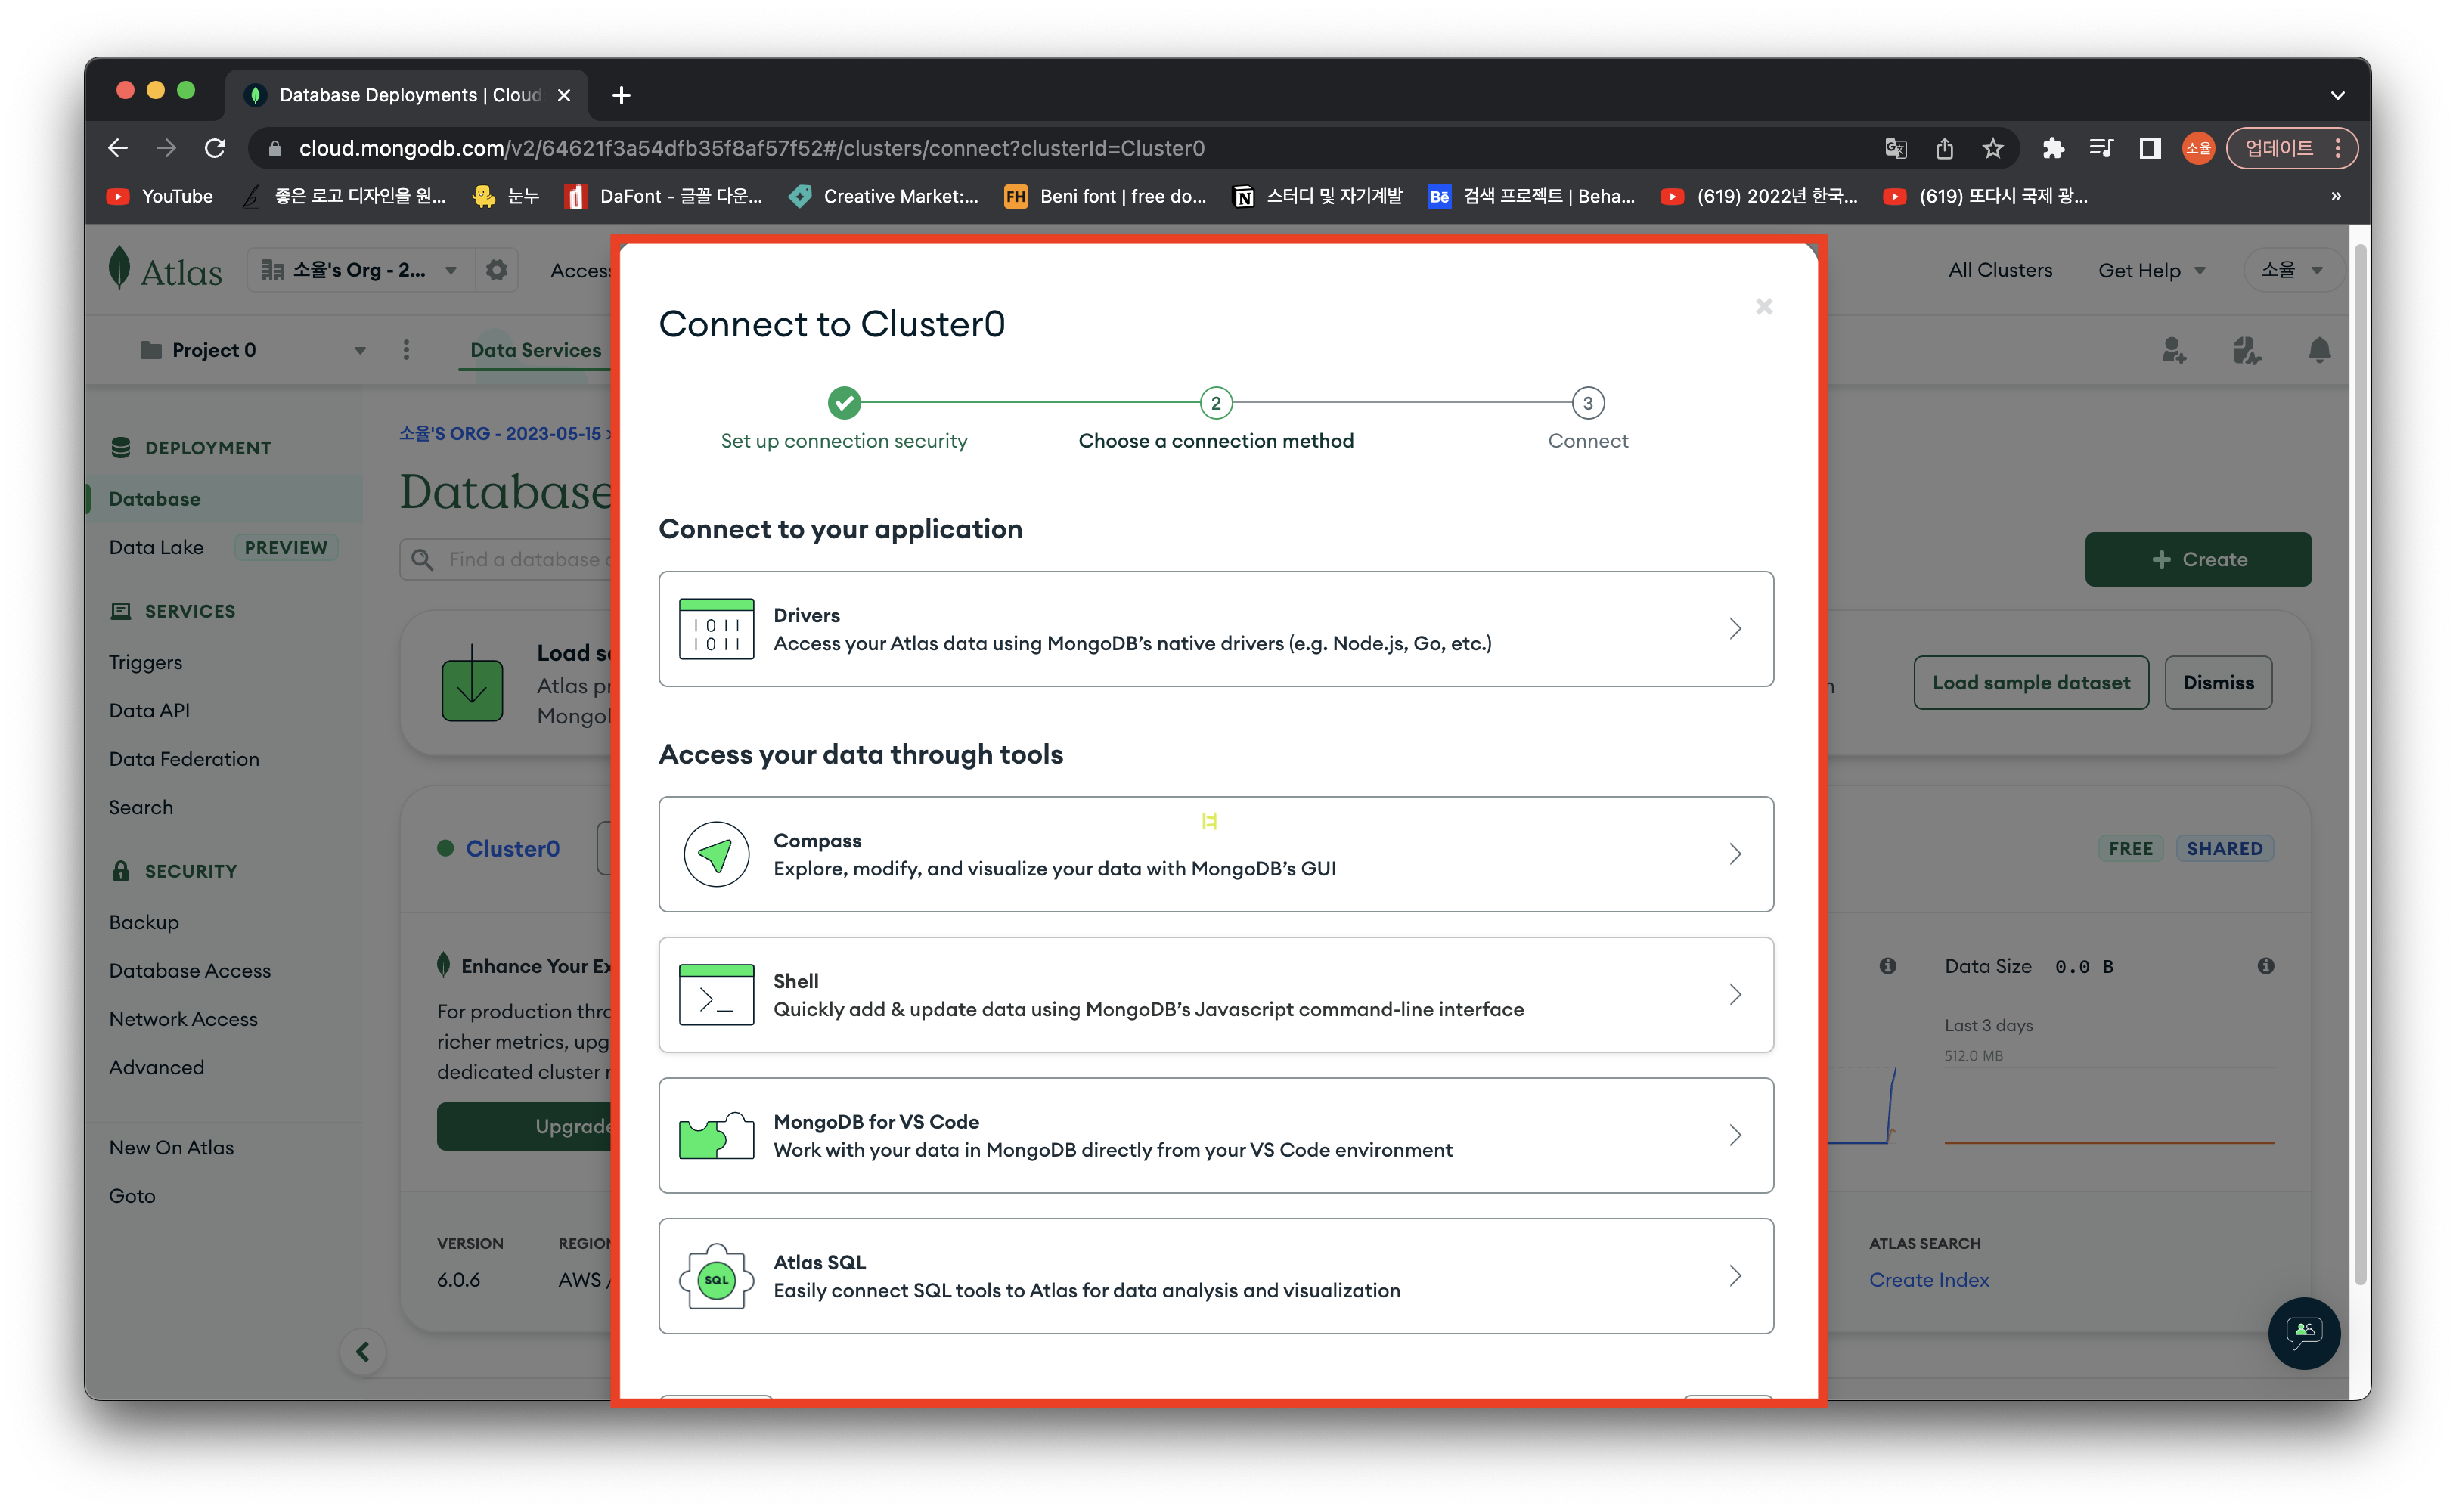2456x1512 pixels.
Task: Click the browser share icon
Action: (1943, 148)
